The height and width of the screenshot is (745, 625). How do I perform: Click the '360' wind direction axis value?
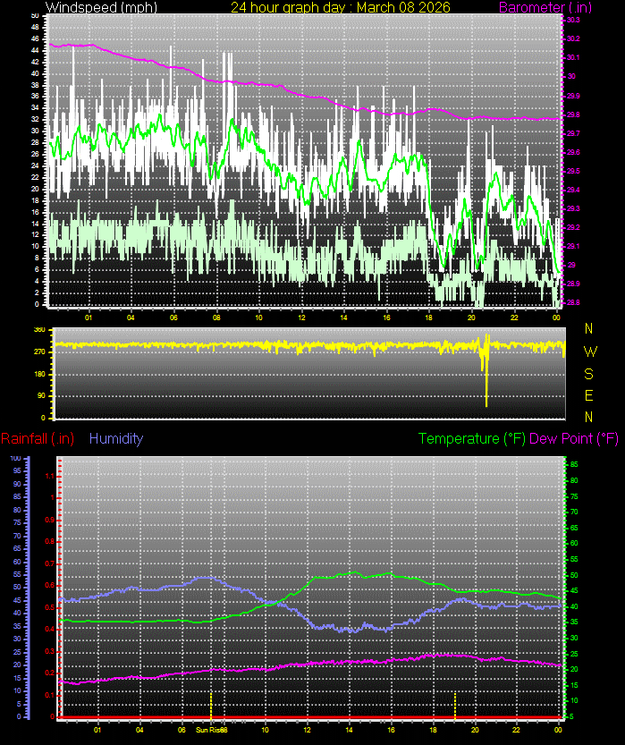tap(40, 330)
